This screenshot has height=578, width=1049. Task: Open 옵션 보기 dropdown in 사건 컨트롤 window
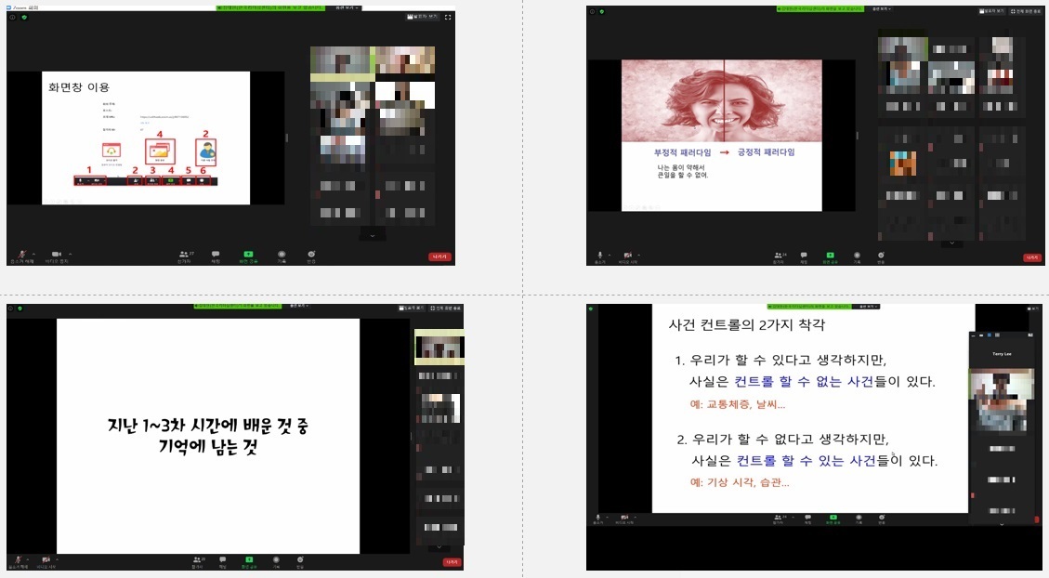coord(868,307)
